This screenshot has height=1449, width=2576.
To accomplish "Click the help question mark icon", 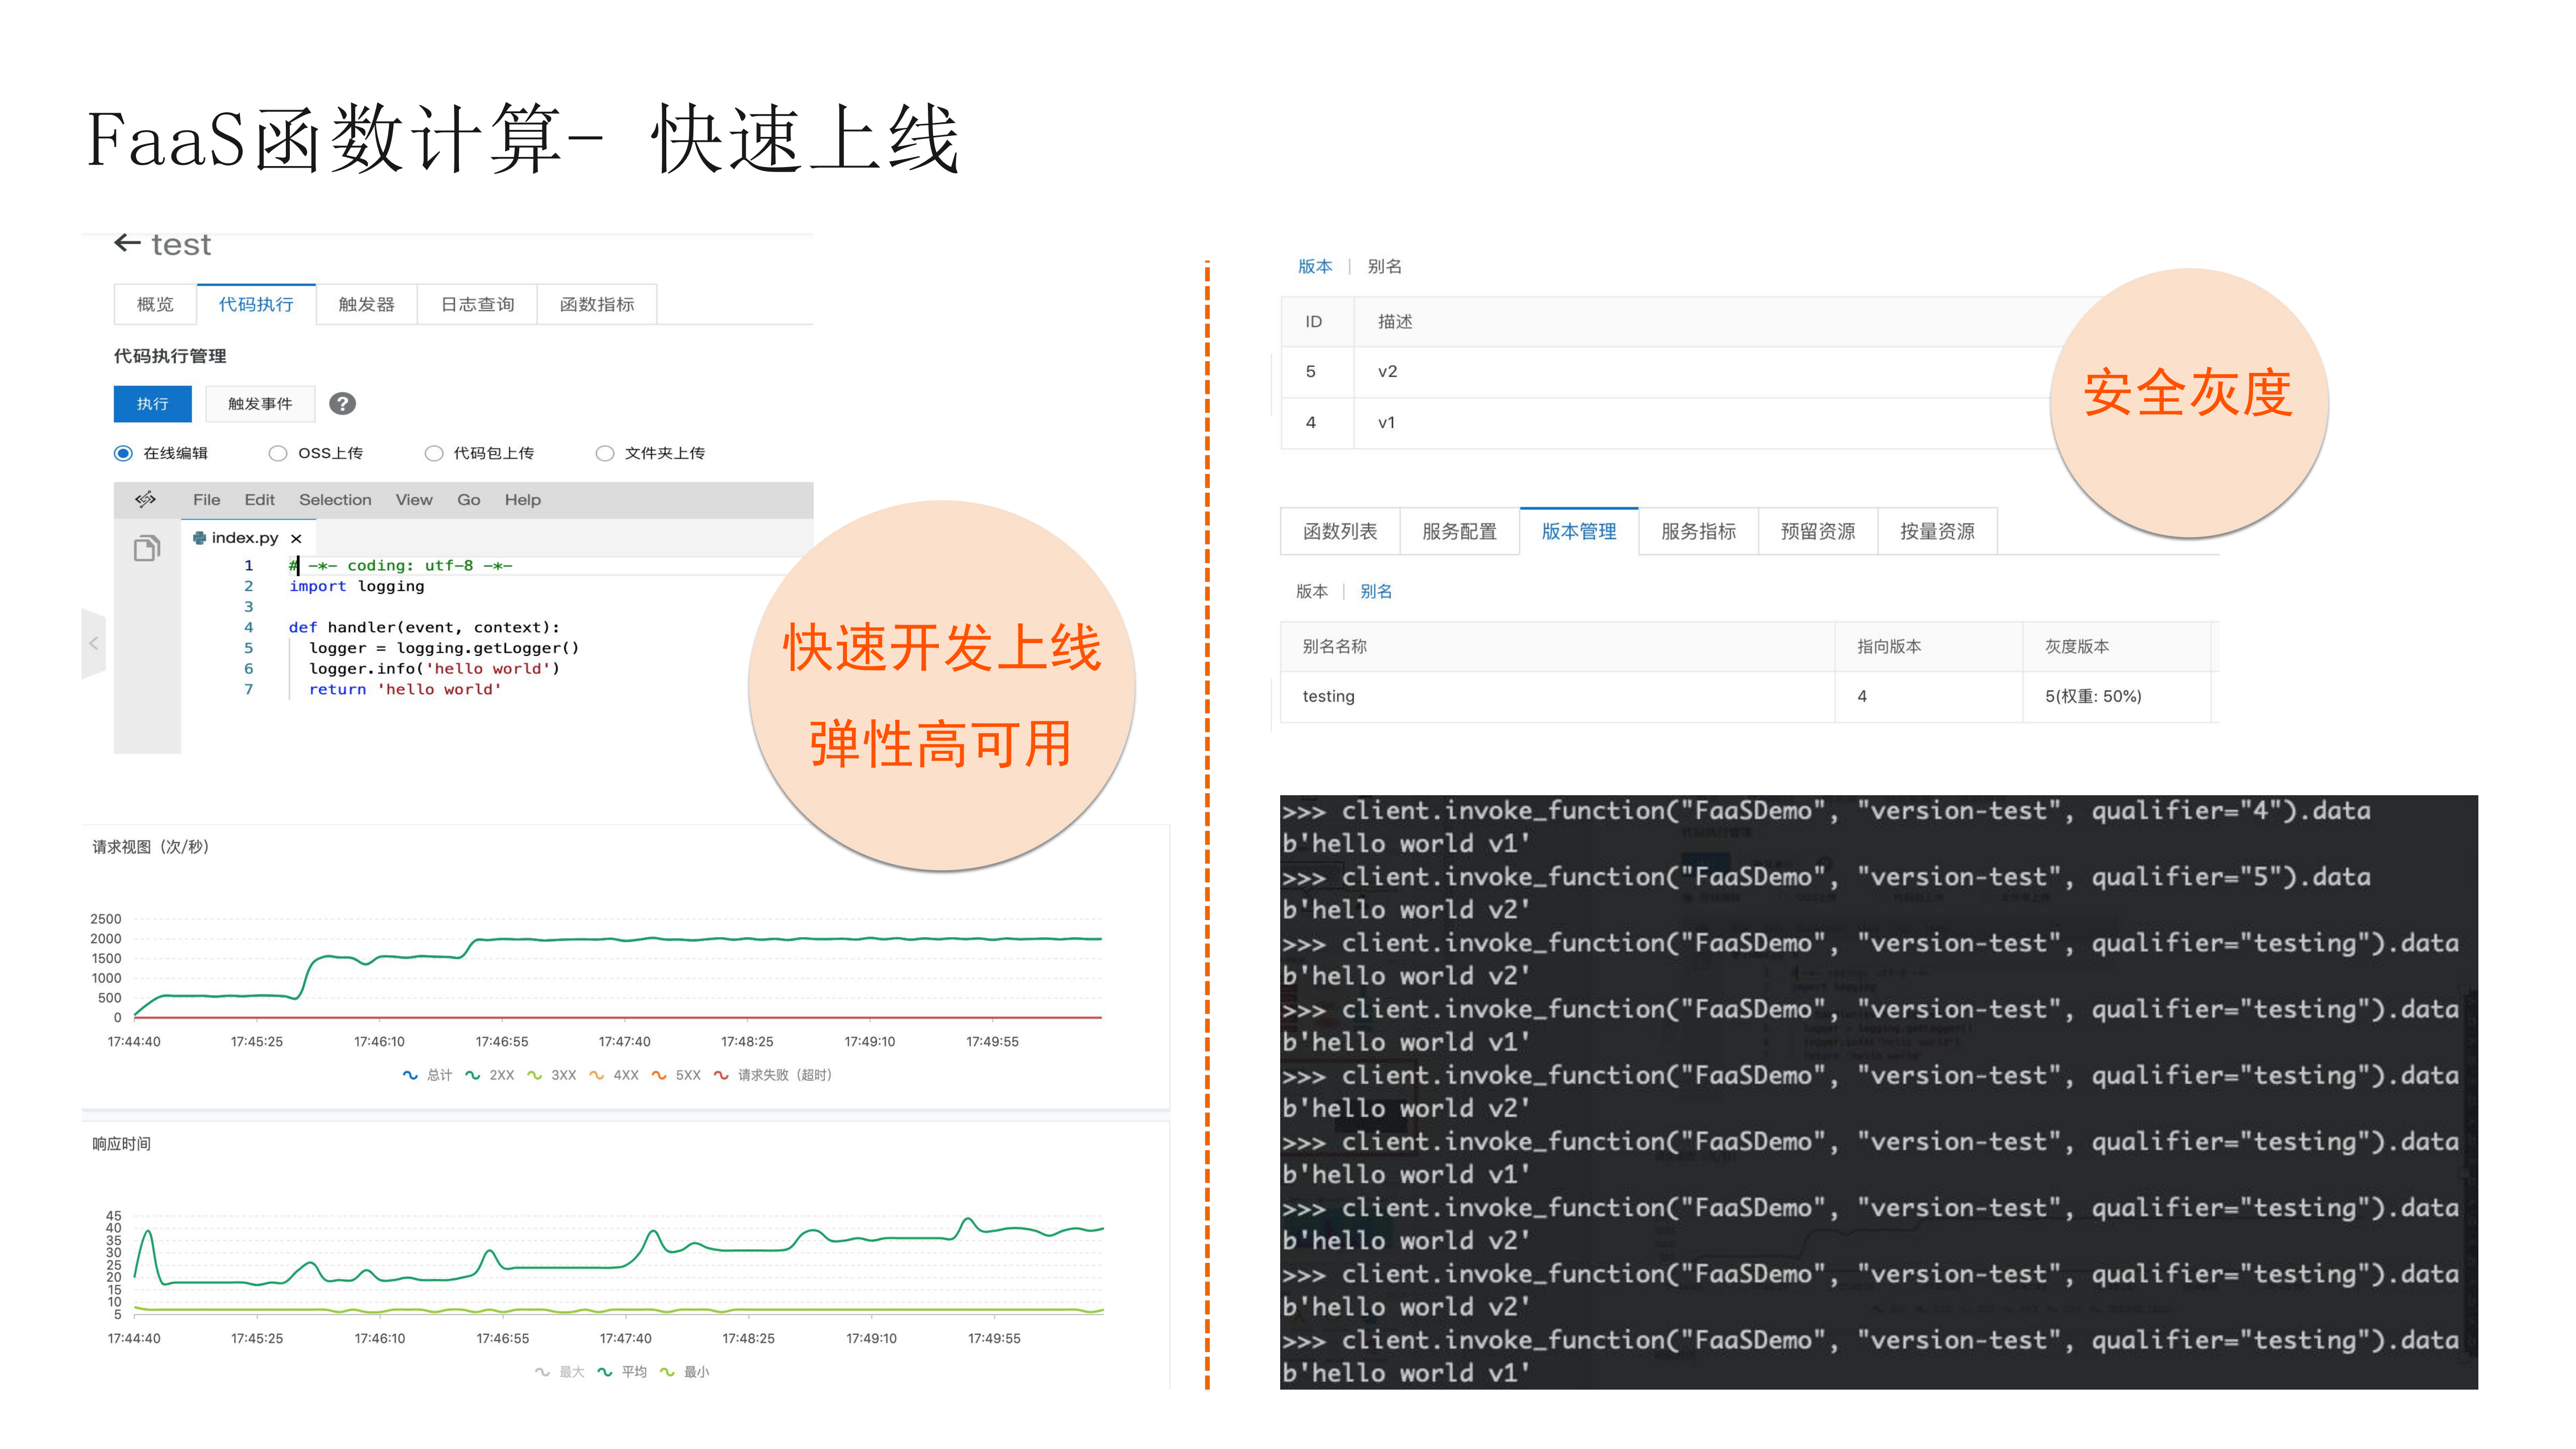I will coord(343,403).
